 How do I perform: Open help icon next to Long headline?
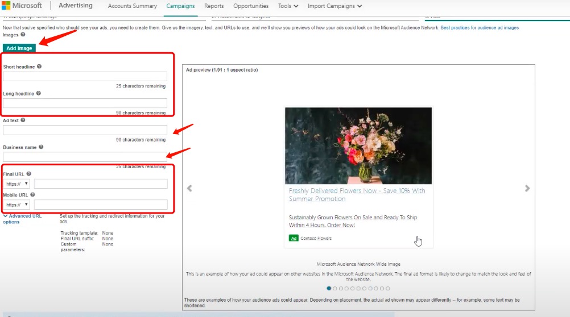(x=39, y=93)
